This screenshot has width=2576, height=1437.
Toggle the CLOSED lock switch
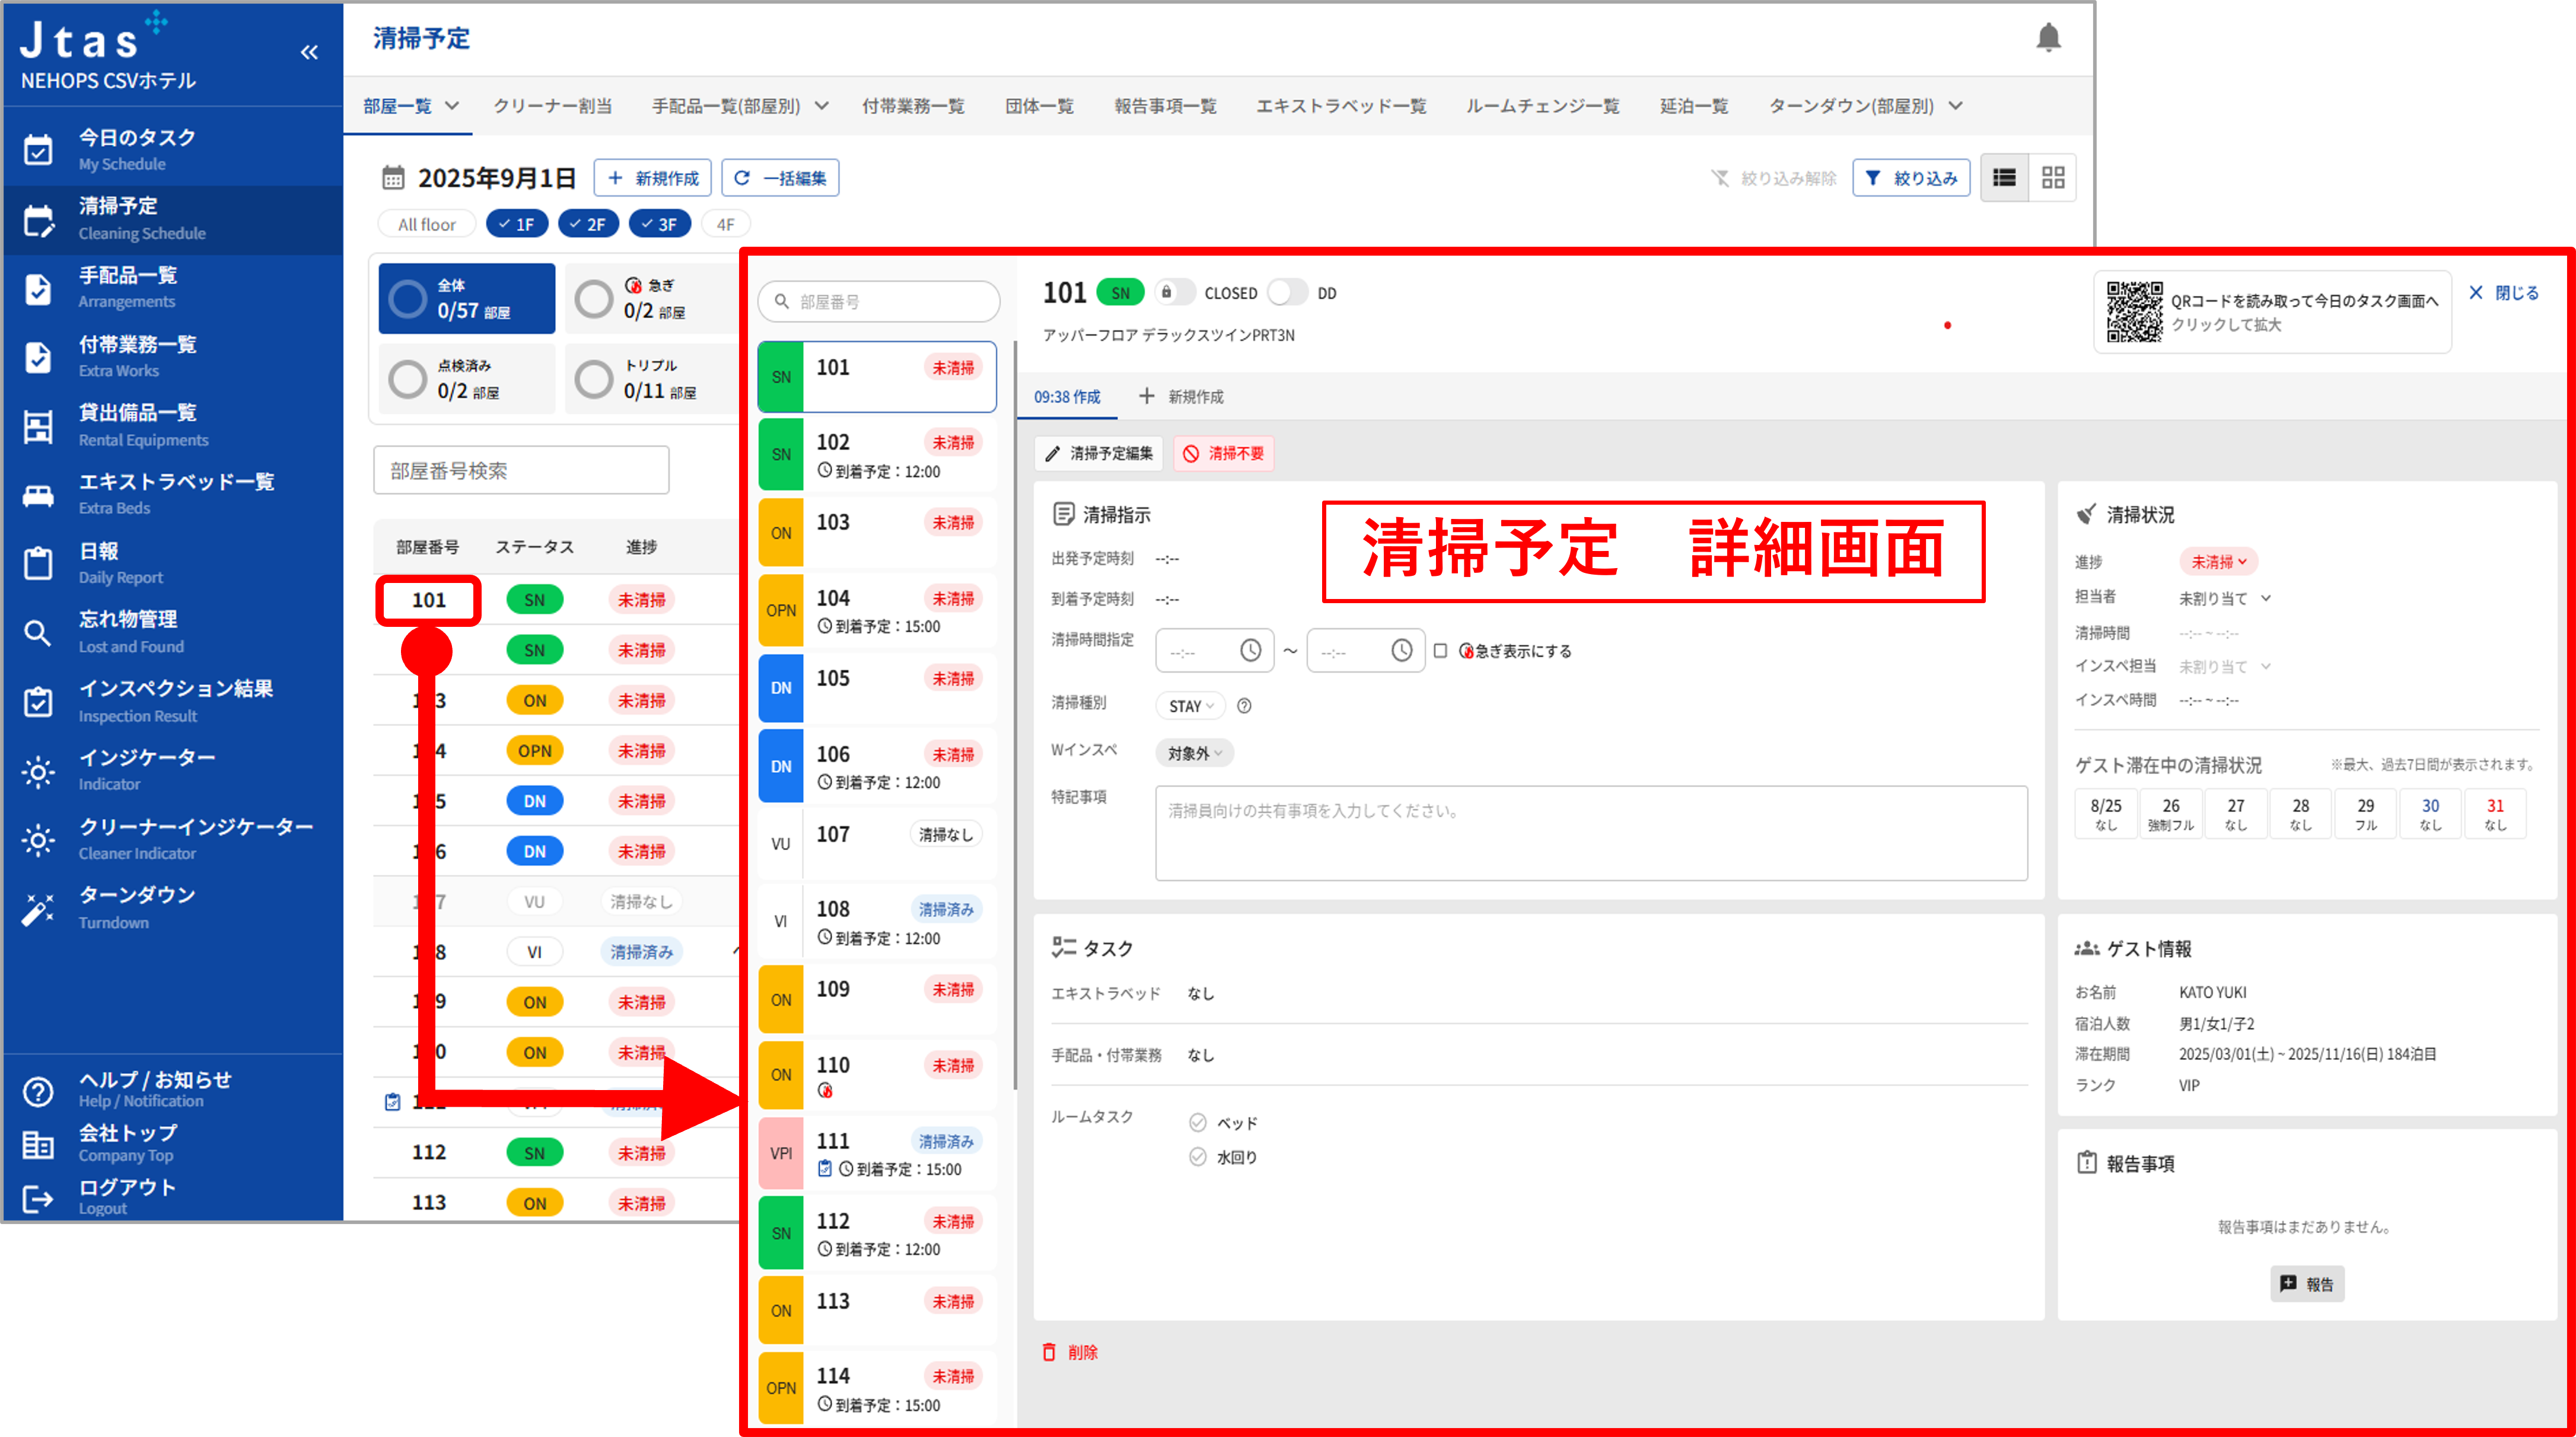pos(1174,293)
